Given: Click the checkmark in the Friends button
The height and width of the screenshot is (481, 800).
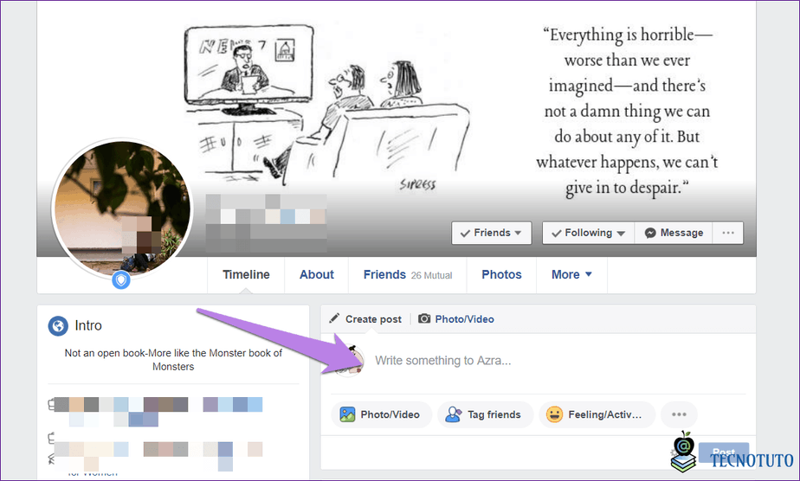Looking at the screenshot, I should 465,234.
